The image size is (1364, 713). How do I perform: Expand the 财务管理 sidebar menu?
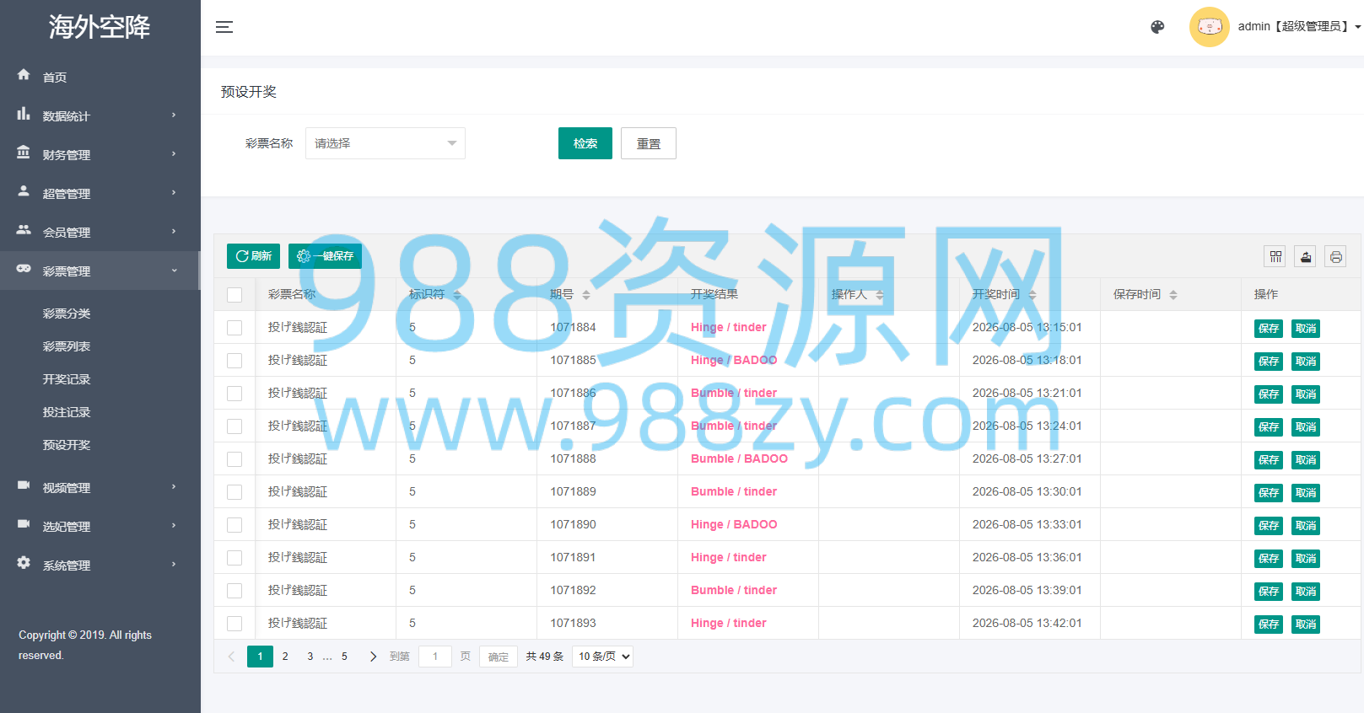[x=100, y=154]
